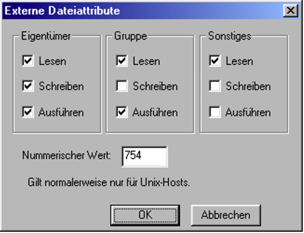This screenshot has width=304, height=233.
Task: Close the Externe Dateiattribute dialog
Action: point(291,10)
